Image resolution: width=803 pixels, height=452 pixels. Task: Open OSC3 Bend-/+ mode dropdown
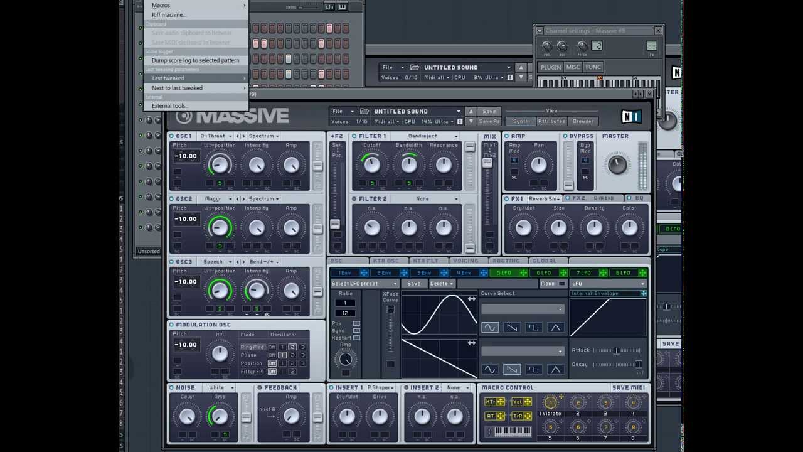[x=263, y=262]
